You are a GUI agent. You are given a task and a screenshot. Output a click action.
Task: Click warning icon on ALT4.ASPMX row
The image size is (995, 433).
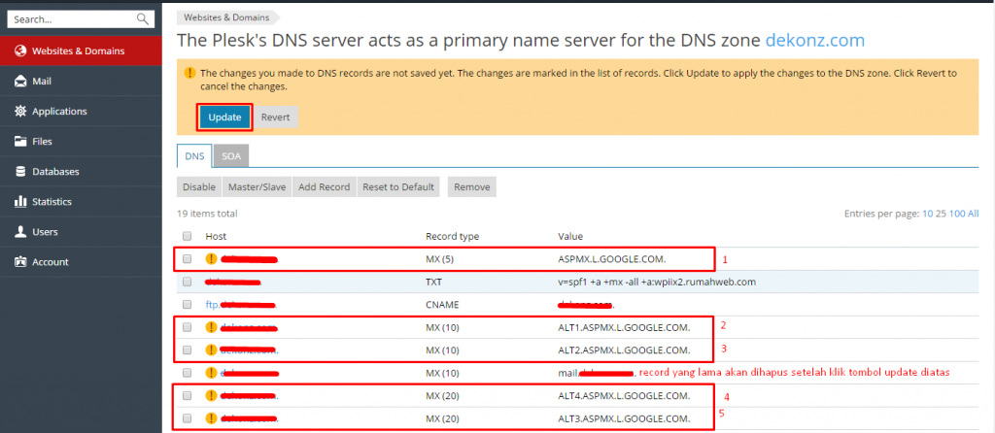point(211,395)
